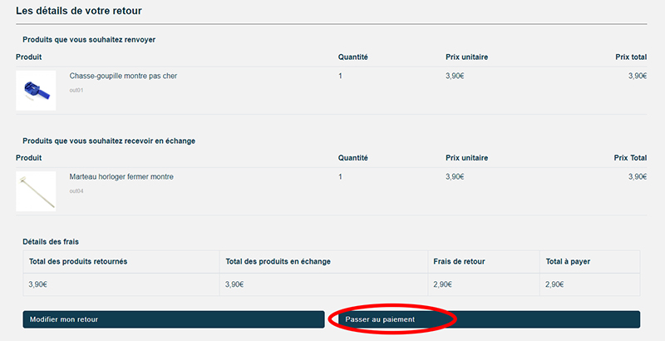Click the quantity value of the returned product

click(341, 77)
